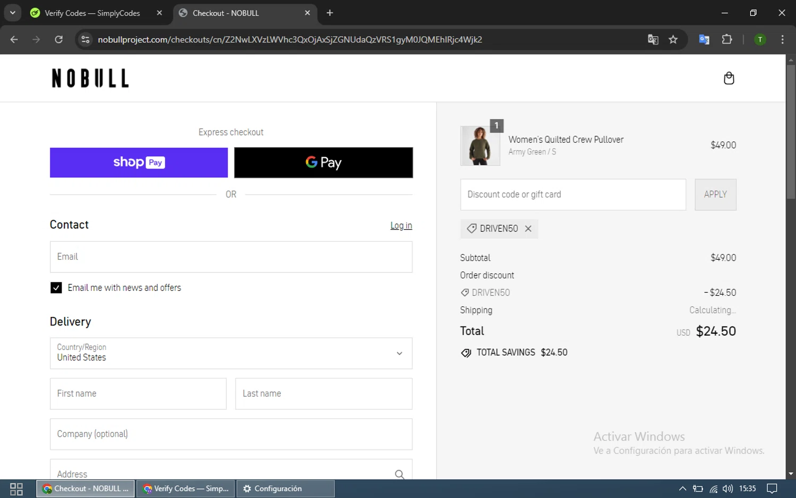Screen dimensions: 796x498
Task: Focus the Discount code or gift card field
Action: 573,194
